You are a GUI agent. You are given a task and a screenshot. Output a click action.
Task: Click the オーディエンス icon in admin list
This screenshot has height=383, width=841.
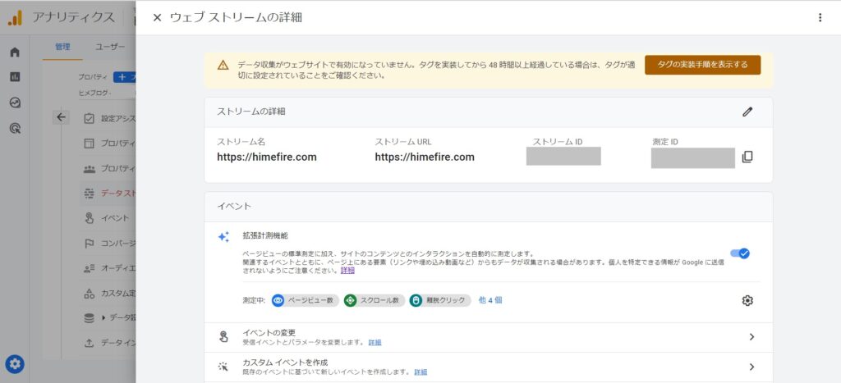89,268
